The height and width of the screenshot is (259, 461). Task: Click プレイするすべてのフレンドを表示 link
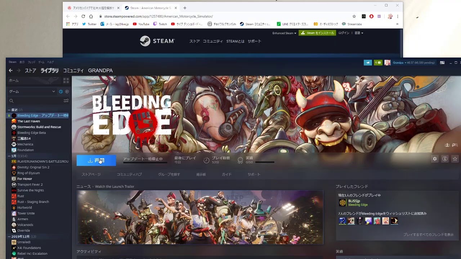428,235
